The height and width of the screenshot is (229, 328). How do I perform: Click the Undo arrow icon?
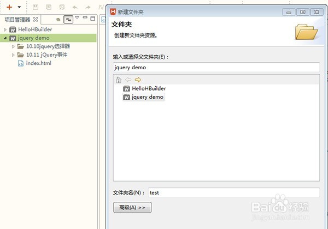point(75,8)
